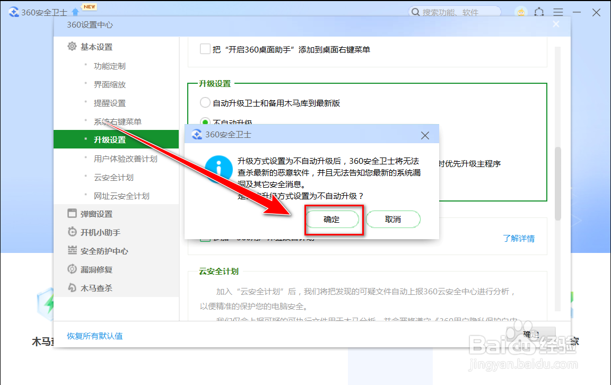Click the settings center 确定 button
Screen dimensions: 611x385
click(x=531, y=334)
